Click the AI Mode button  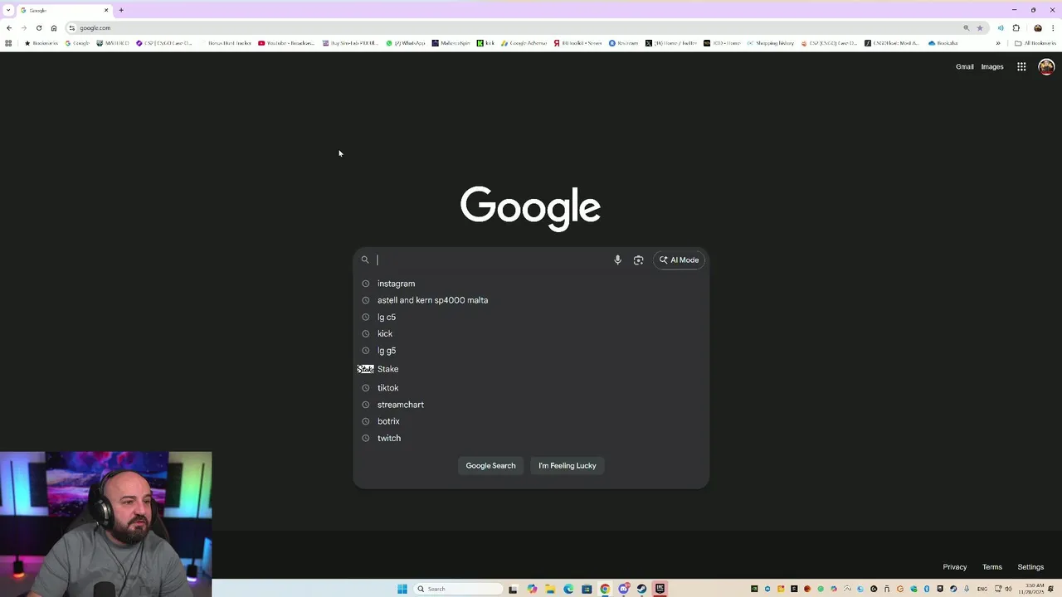pos(680,260)
